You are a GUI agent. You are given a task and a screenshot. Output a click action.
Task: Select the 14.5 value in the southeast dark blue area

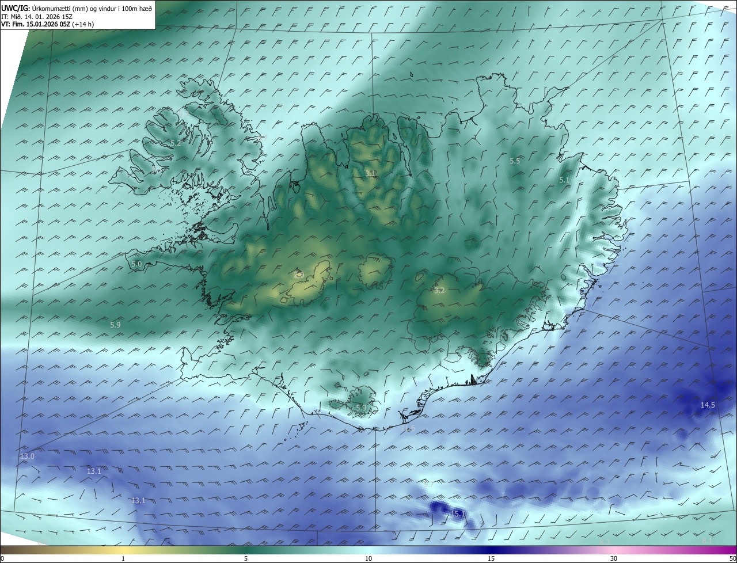(x=708, y=405)
